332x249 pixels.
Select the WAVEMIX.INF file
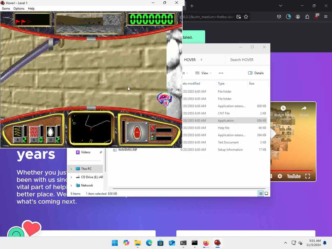coord(128,150)
